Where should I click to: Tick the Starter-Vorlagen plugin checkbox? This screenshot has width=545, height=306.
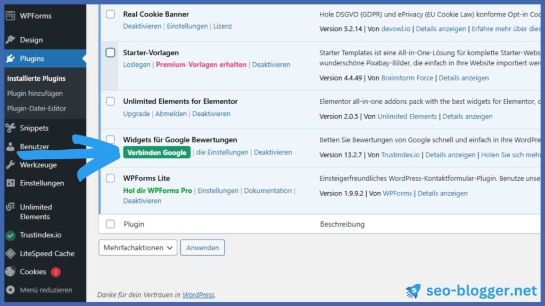click(x=110, y=53)
